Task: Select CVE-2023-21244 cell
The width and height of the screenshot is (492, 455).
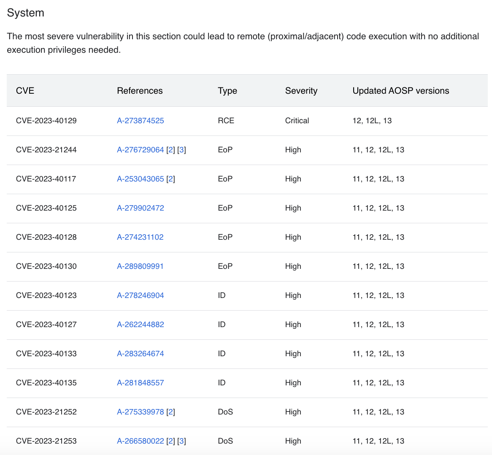Action: click(x=46, y=150)
